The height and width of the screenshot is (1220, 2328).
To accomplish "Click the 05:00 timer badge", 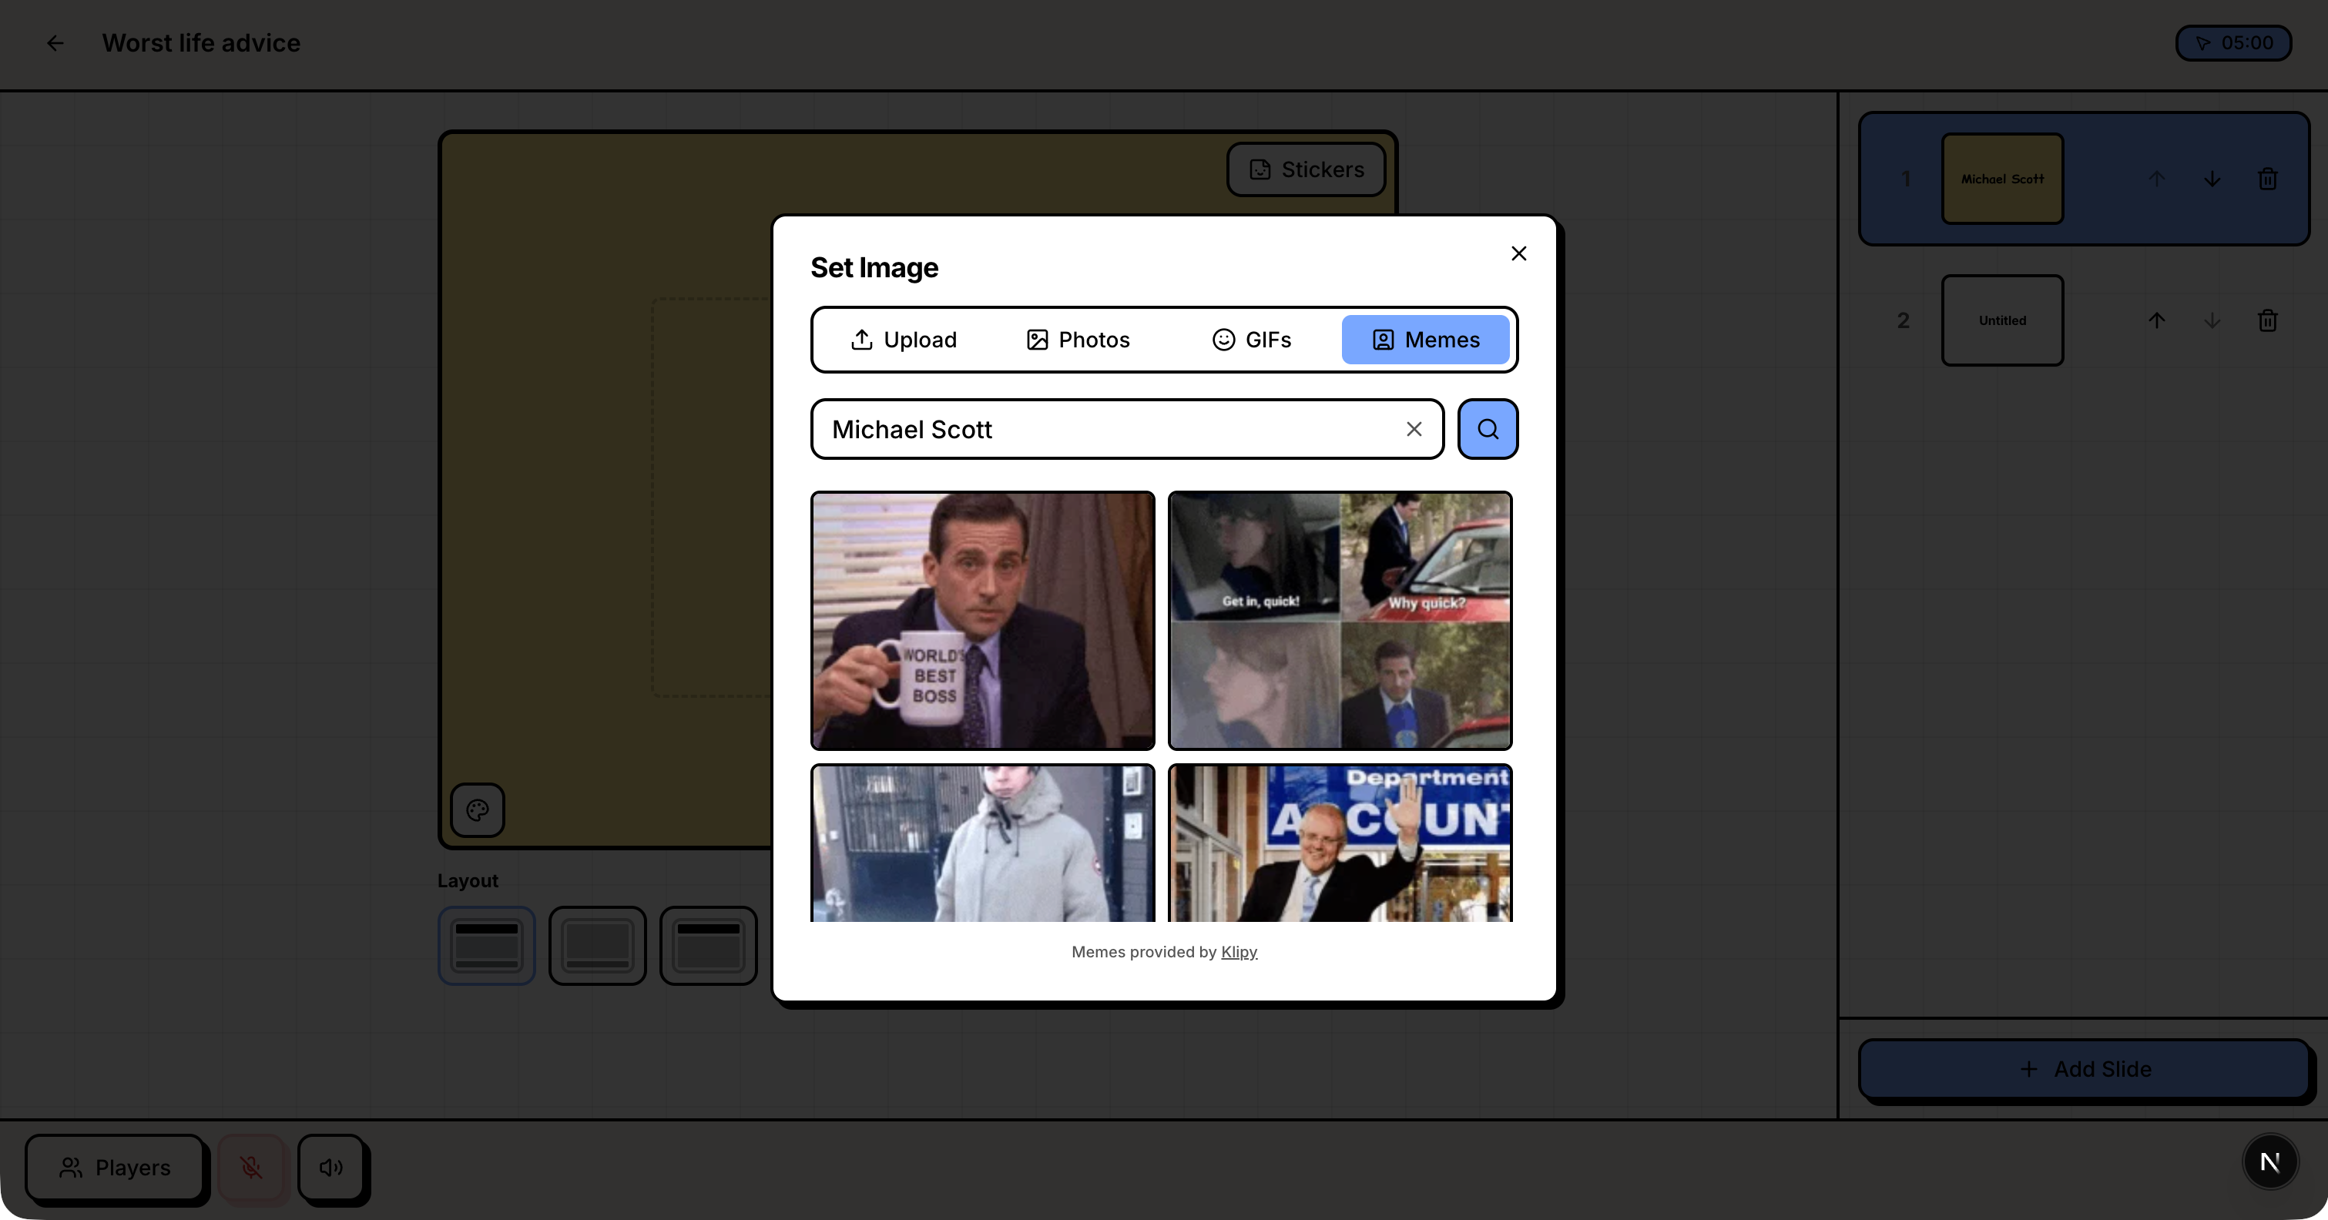I will 2233,42.
